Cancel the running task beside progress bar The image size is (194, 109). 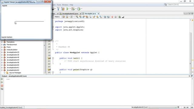point(178,107)
